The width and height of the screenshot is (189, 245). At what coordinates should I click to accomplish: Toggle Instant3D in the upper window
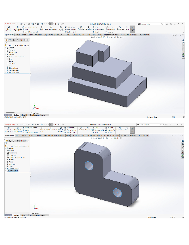(132, 29)
